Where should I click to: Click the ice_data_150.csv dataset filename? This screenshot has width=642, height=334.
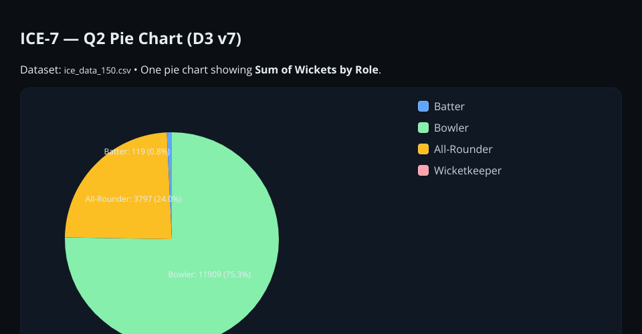point(97,70)
